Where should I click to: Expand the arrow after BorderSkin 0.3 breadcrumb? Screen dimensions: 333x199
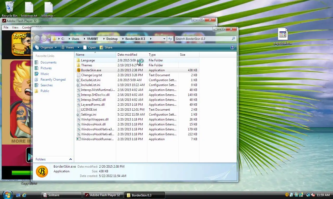(x=151, y=39)
